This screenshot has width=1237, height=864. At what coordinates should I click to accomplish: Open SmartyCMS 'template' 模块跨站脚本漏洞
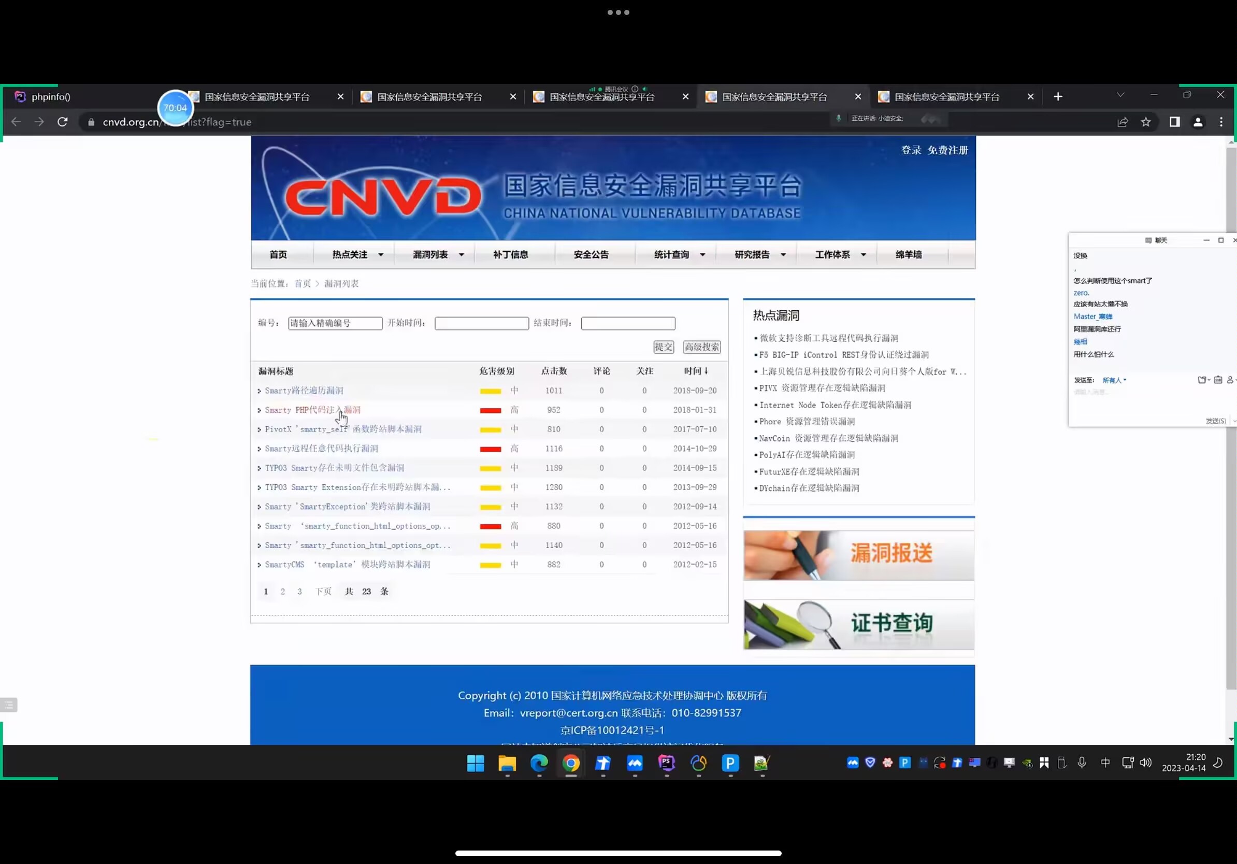point(347,565)
